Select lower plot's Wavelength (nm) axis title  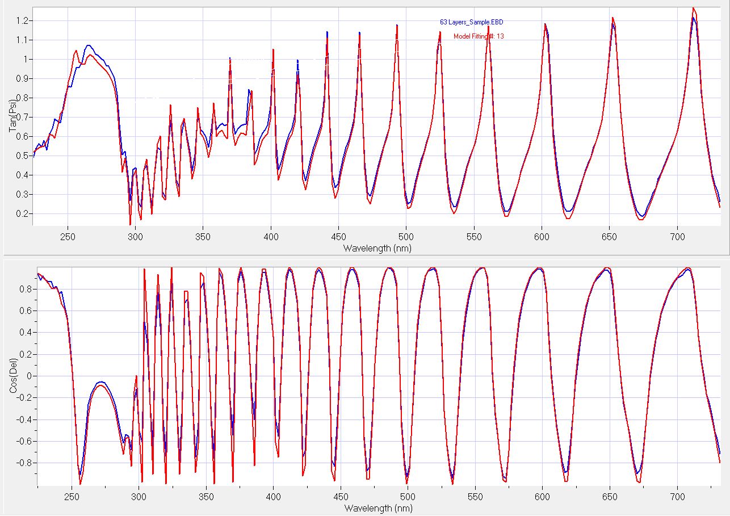pos(377,507)
